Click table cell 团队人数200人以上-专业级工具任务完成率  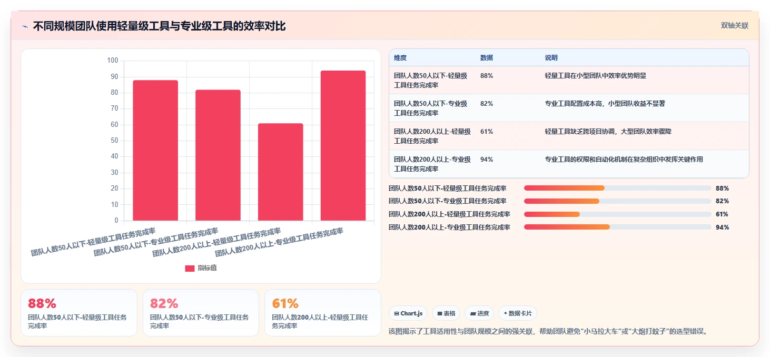point(432,164)
